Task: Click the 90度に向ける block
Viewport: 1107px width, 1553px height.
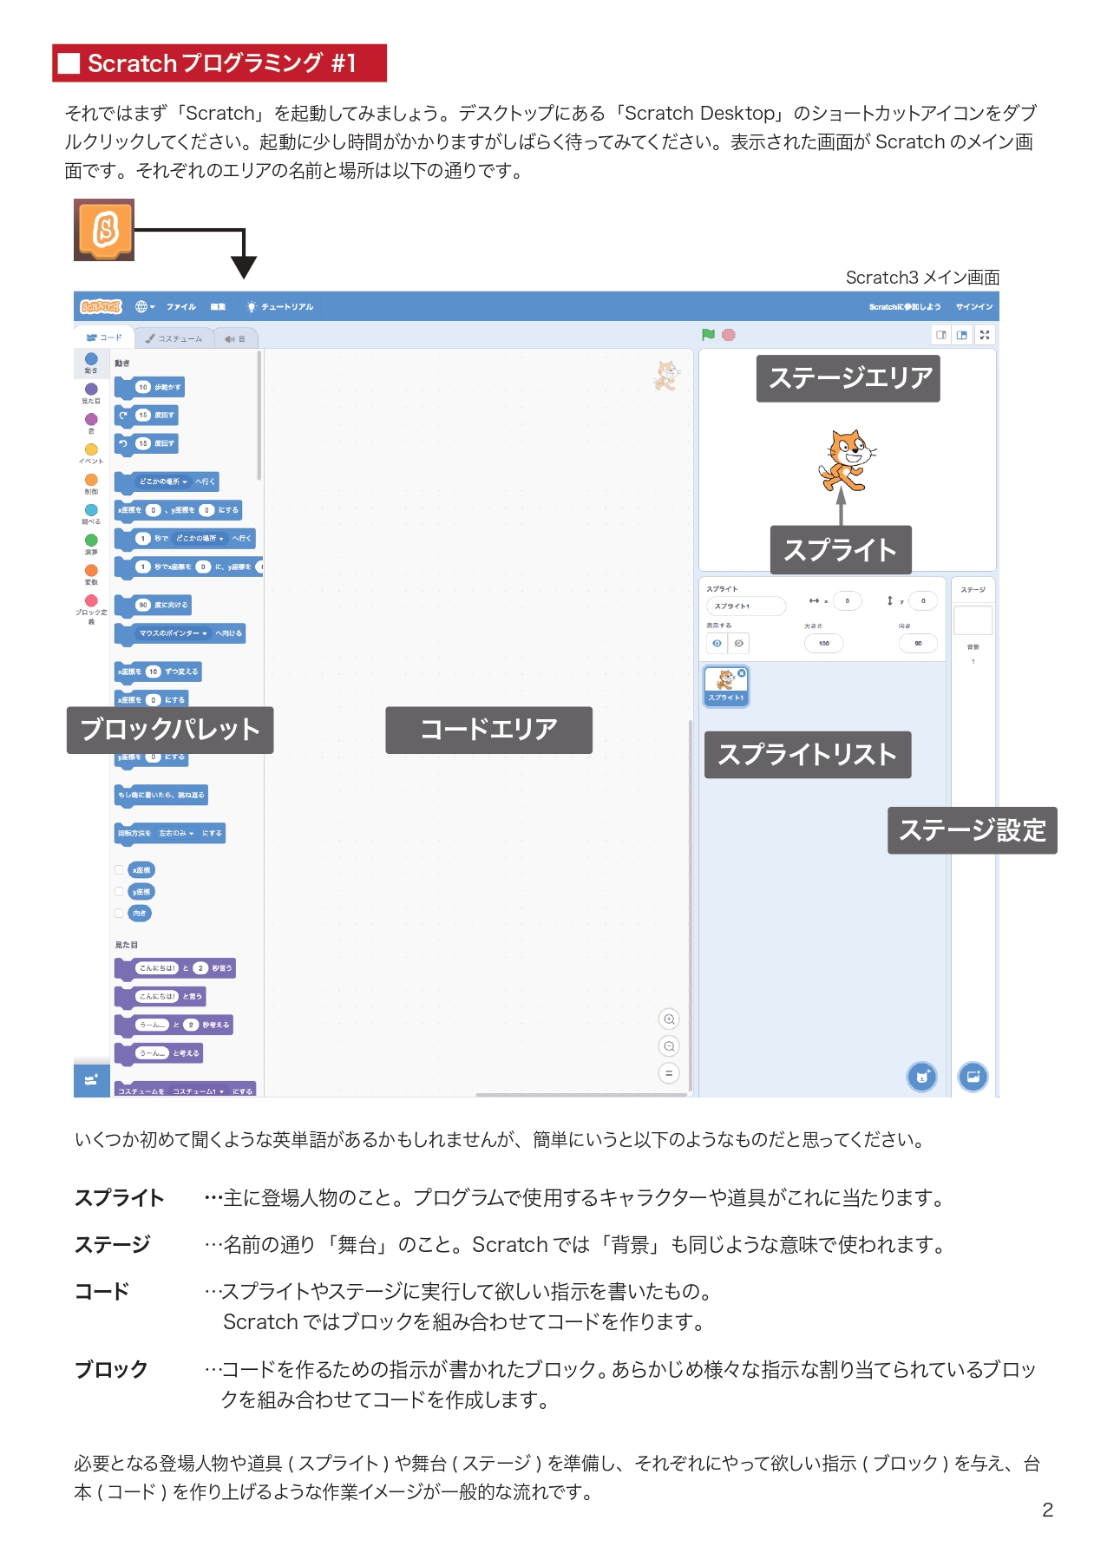Action: (153, 606)
